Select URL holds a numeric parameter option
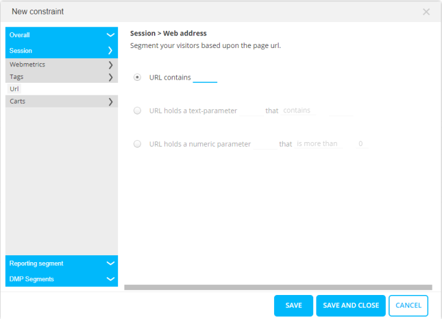442x319 pixels. 137,144
